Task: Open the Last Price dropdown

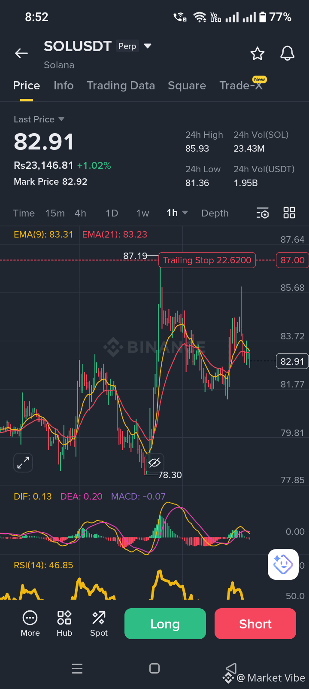Action: pos(39,119)
